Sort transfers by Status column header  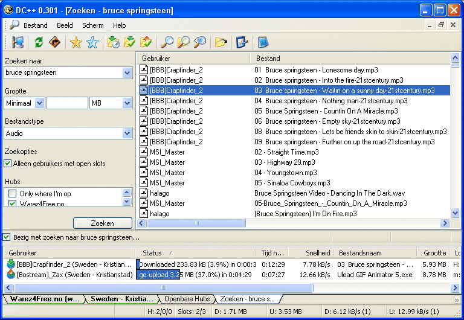(x=195, y=253)
